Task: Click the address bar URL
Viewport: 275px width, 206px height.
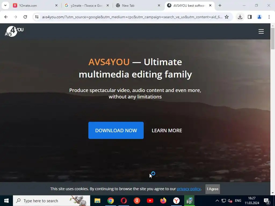Action: click(x=132, y=17)
